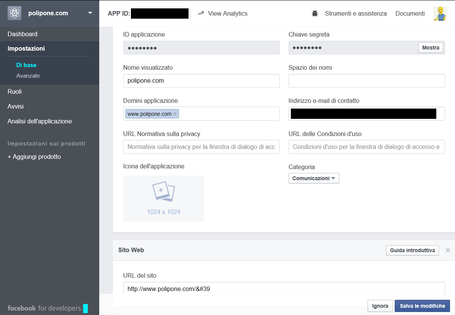Click the contact e-mail field
Image resolution: width=455 pixels, height=315 pixels.
click(x=366, y=114)
